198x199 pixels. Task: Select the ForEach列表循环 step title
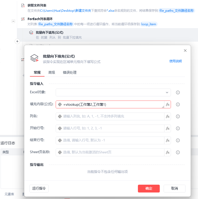point(40,19)
